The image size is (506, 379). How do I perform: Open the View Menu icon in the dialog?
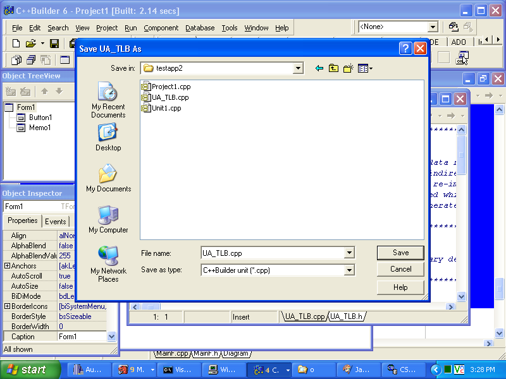tap(365, 68)
